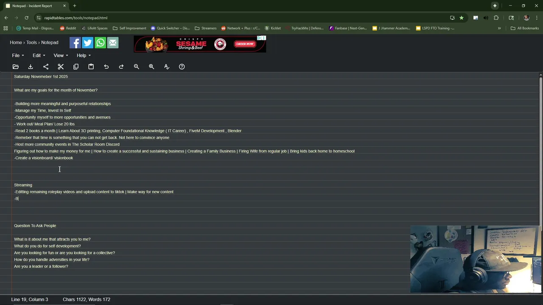The width and height of the screenshot is (543, 305).
Task: Click the notepad vertical scrollbar
Action: pyautogui.click(x=540, y=183)
